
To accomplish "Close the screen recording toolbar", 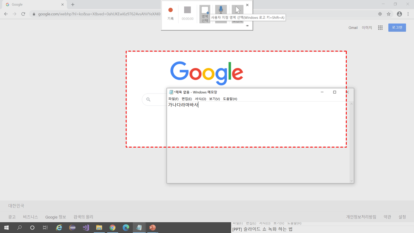I will 247,5.
